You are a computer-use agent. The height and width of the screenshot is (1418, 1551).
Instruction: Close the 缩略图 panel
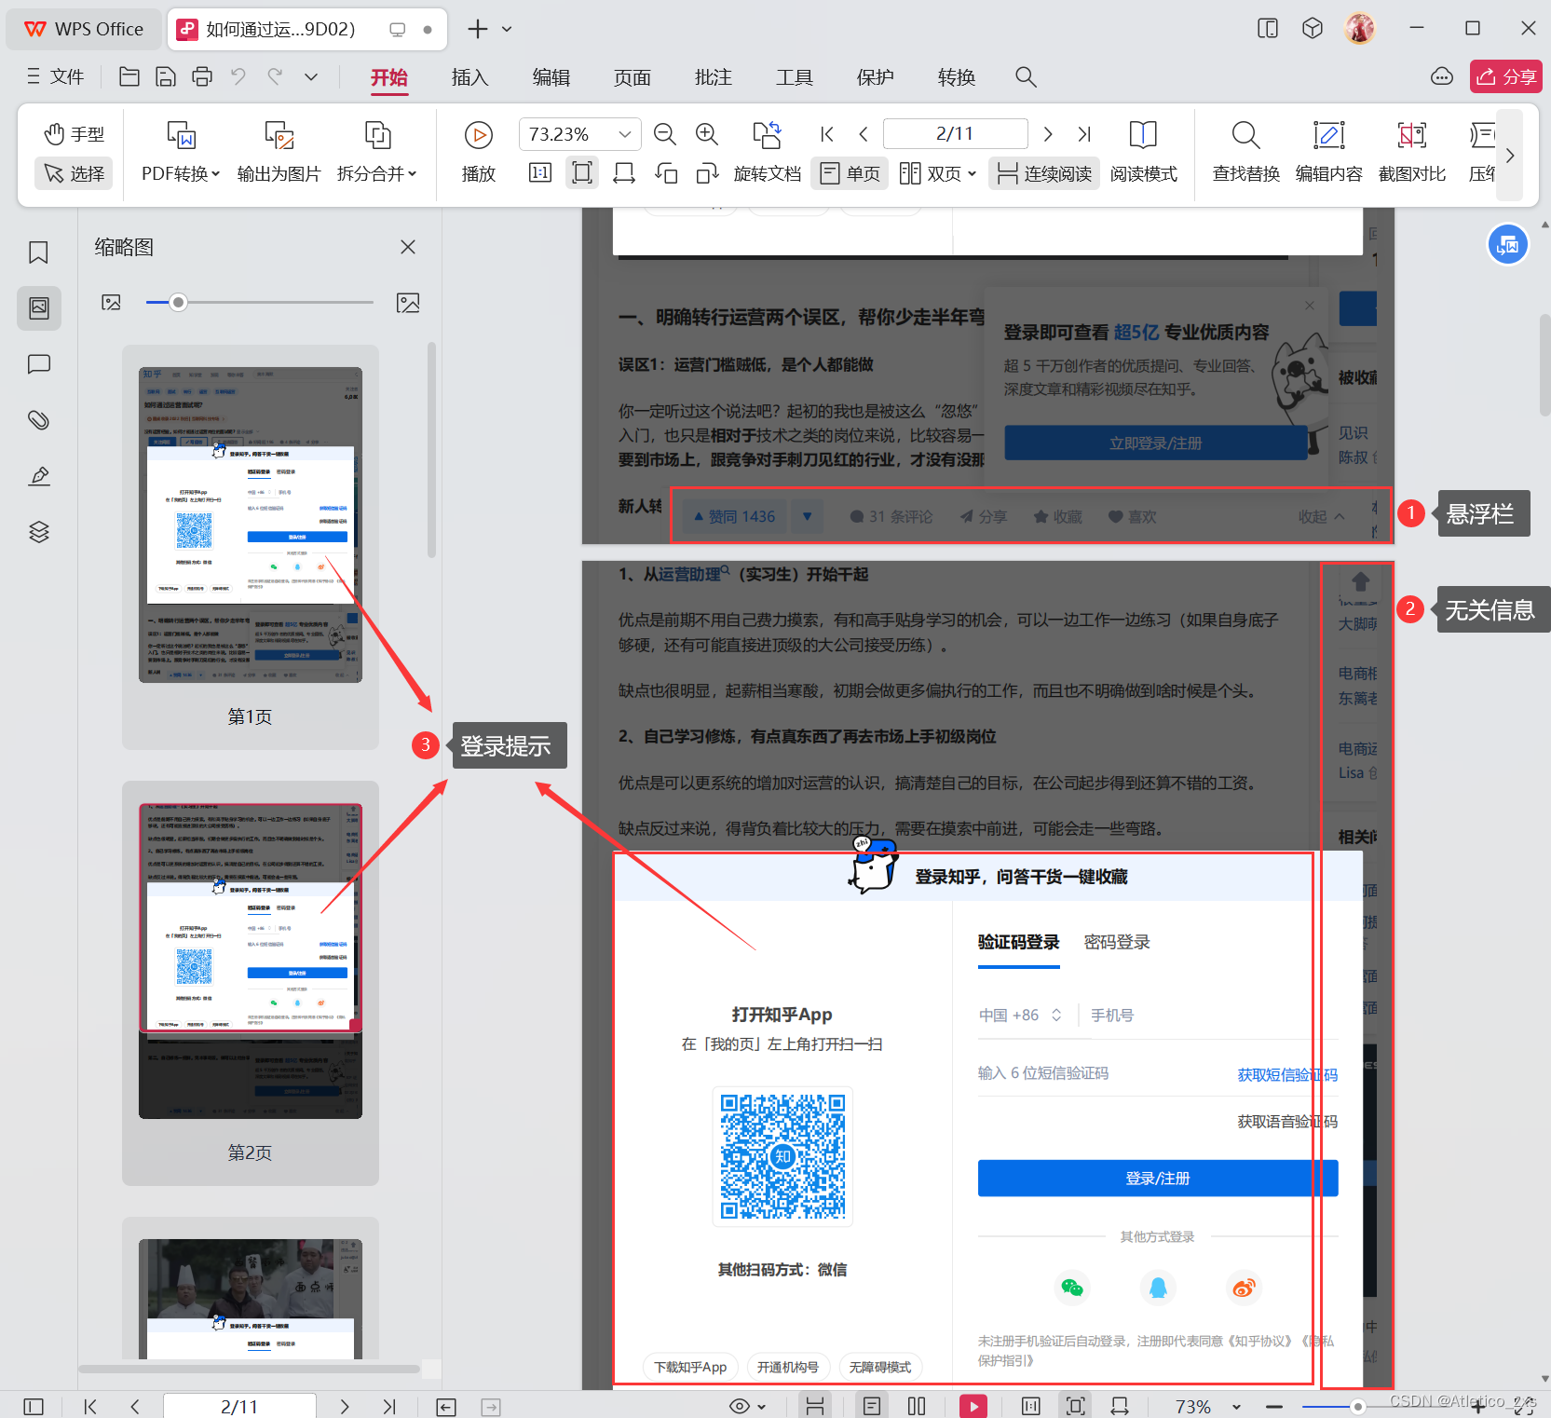[x=408, y=247]
